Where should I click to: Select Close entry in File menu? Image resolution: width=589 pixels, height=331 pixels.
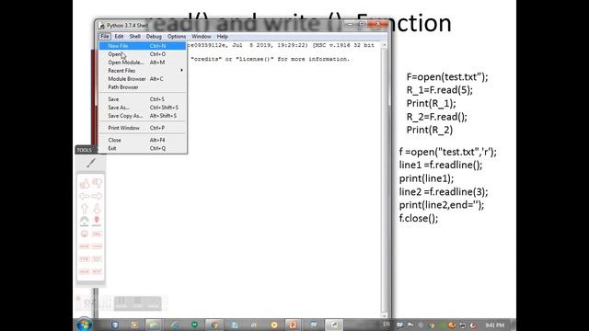pyautogui.click(x=143, y=140)
